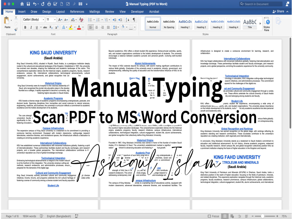Open the Styles Pane
293x219 pixels.
point(267,25)
